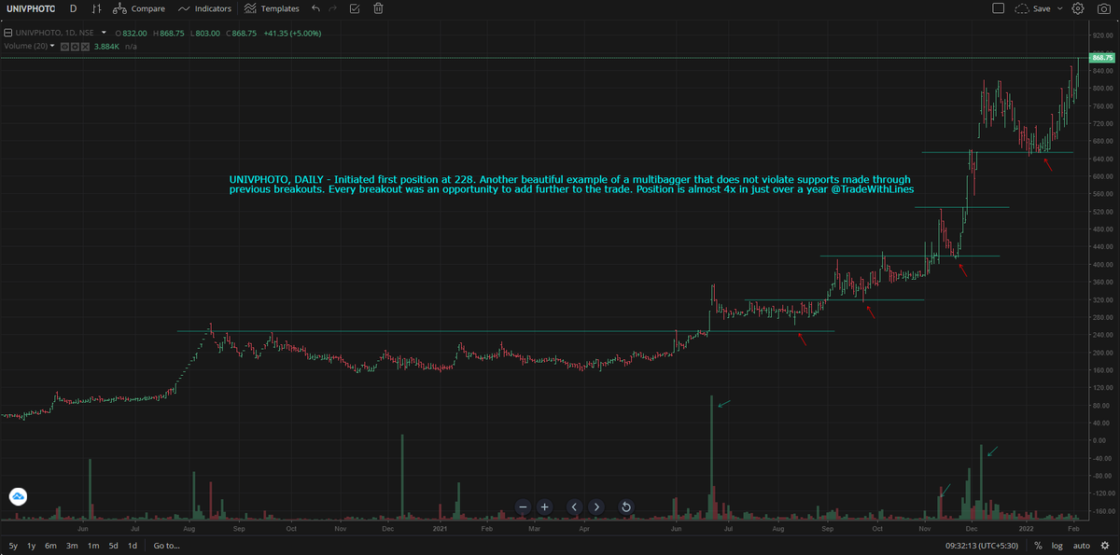The height and width of the screenshot is (555, 1120).
Task: Click the trash bin to remove drawings
Action: 378,8
